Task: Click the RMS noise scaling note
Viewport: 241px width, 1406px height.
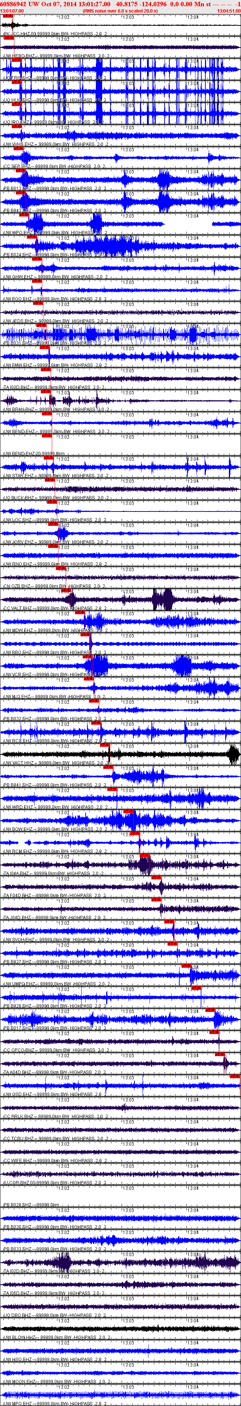Action: coord(120,10)
